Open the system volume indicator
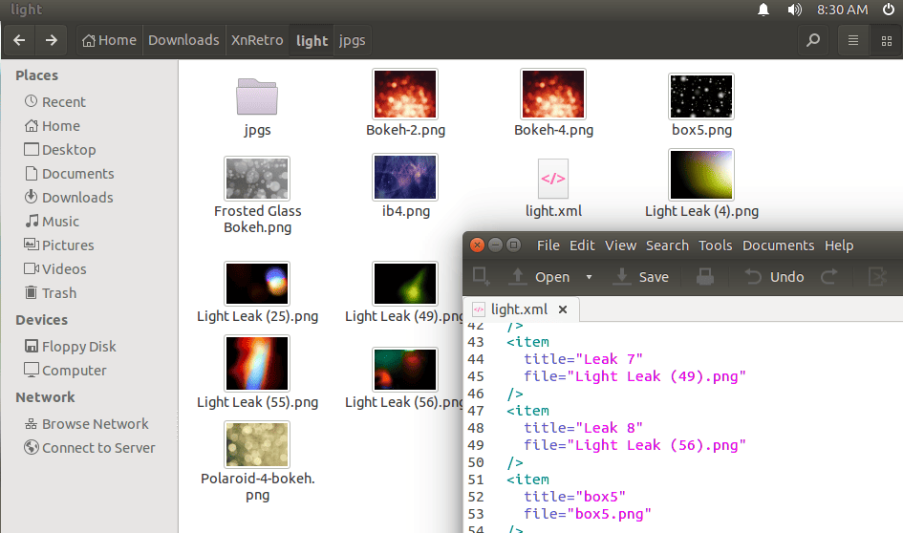Image resolution: width=903 pixels, height=533 pixels. click(x=794, y=10)
